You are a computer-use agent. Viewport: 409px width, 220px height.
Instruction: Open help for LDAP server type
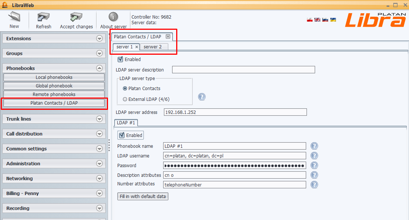point(202,97)
